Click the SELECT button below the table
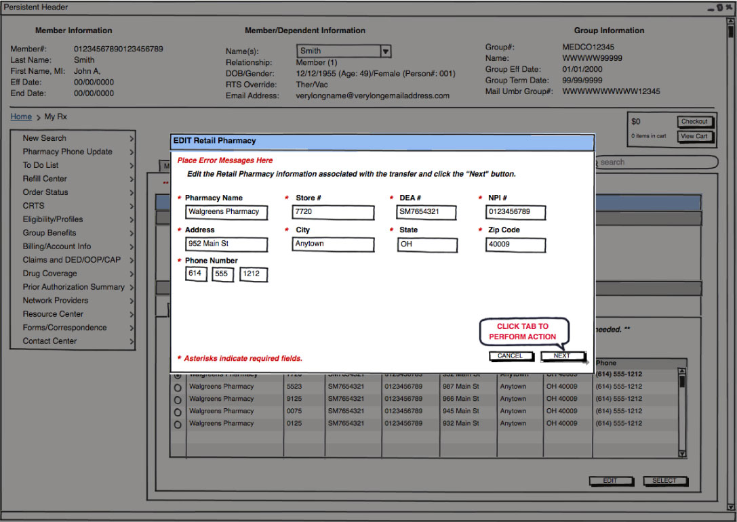The image size is (737, 522). click(x=664, y=481)
